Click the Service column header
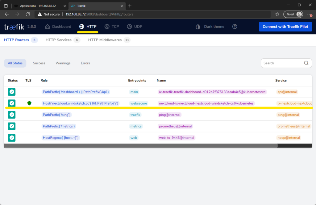The width and height of the screenshot is (316, 205). (x=281, y=81)
